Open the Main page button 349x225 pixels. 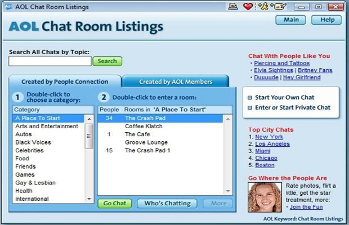click(x=290, y=20)
